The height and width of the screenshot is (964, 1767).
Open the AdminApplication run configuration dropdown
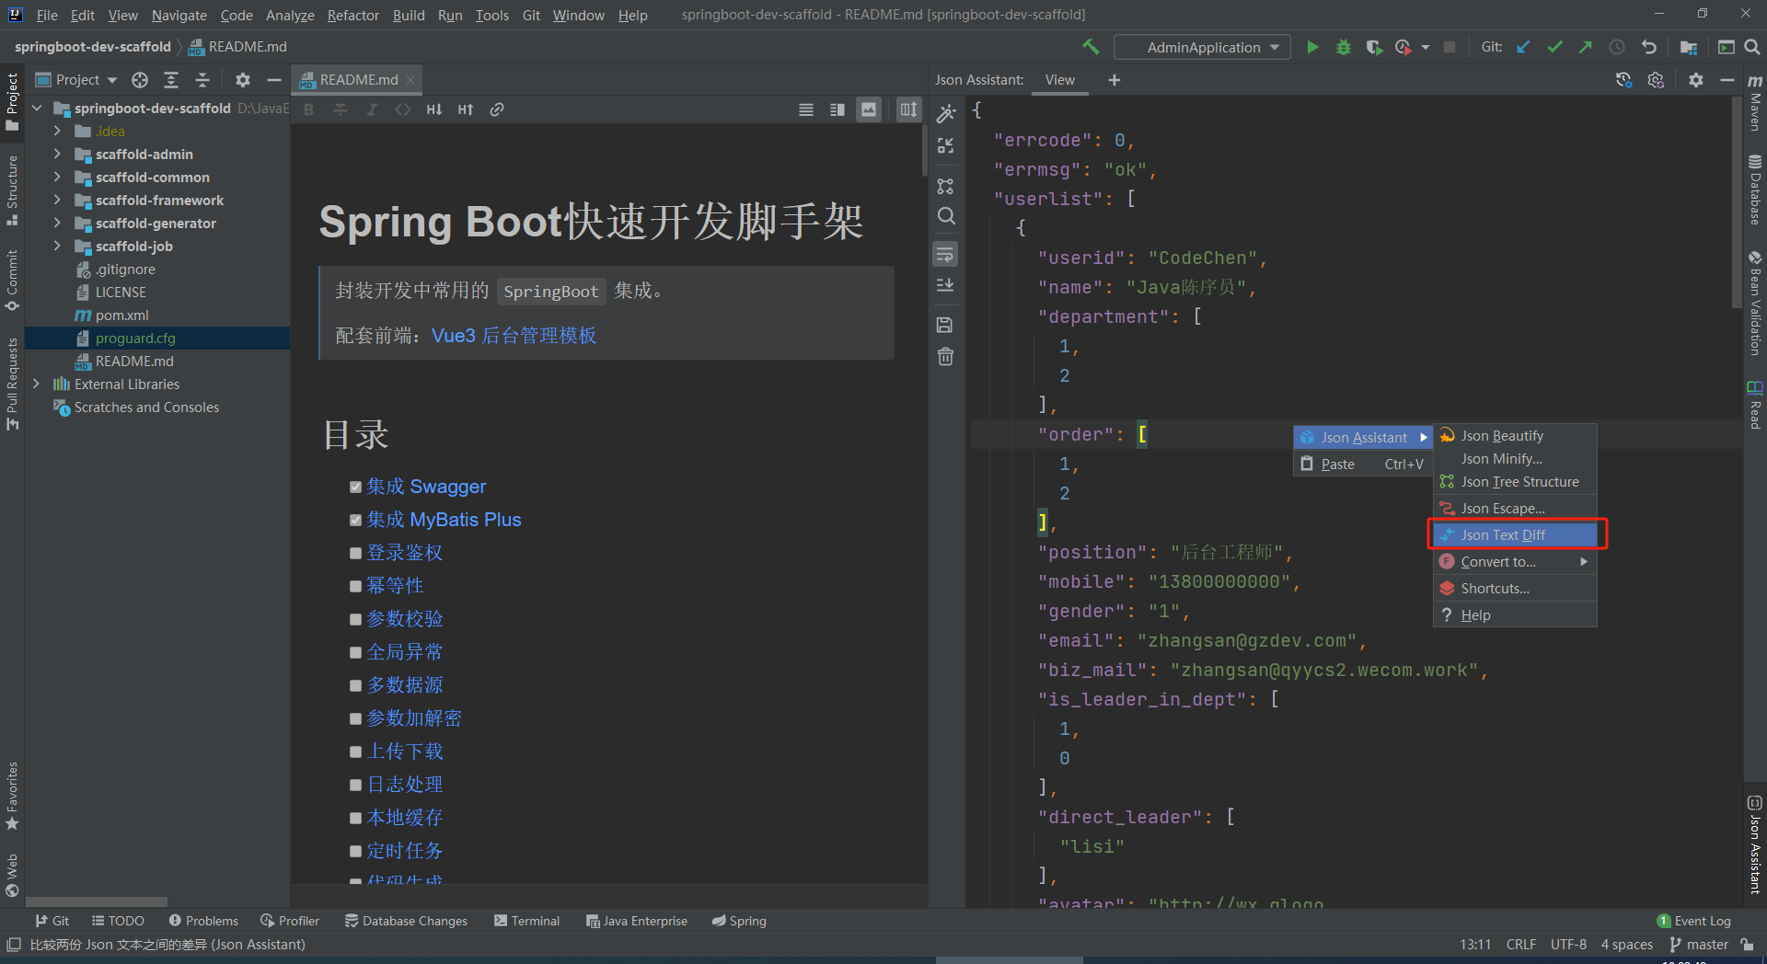click(1201, 46)
